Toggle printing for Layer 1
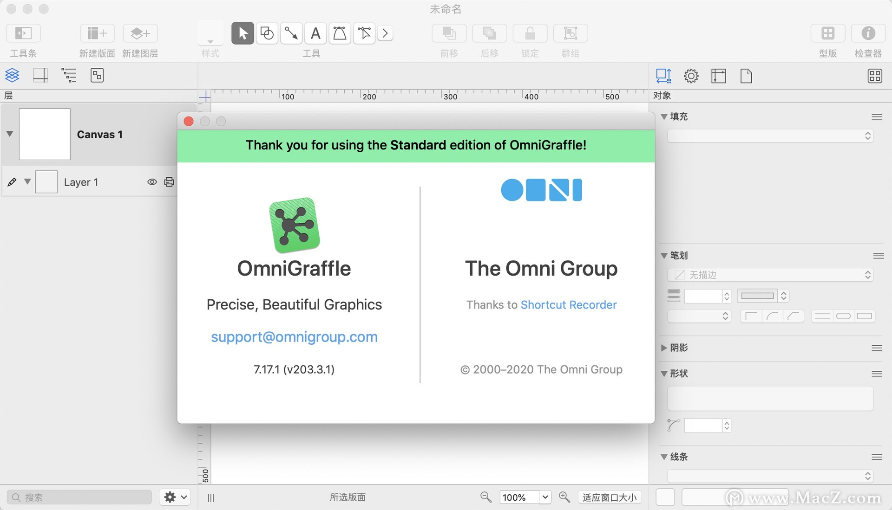Image resolution: width=892 pixels, height=510 pixels. (x=169, y=182)
